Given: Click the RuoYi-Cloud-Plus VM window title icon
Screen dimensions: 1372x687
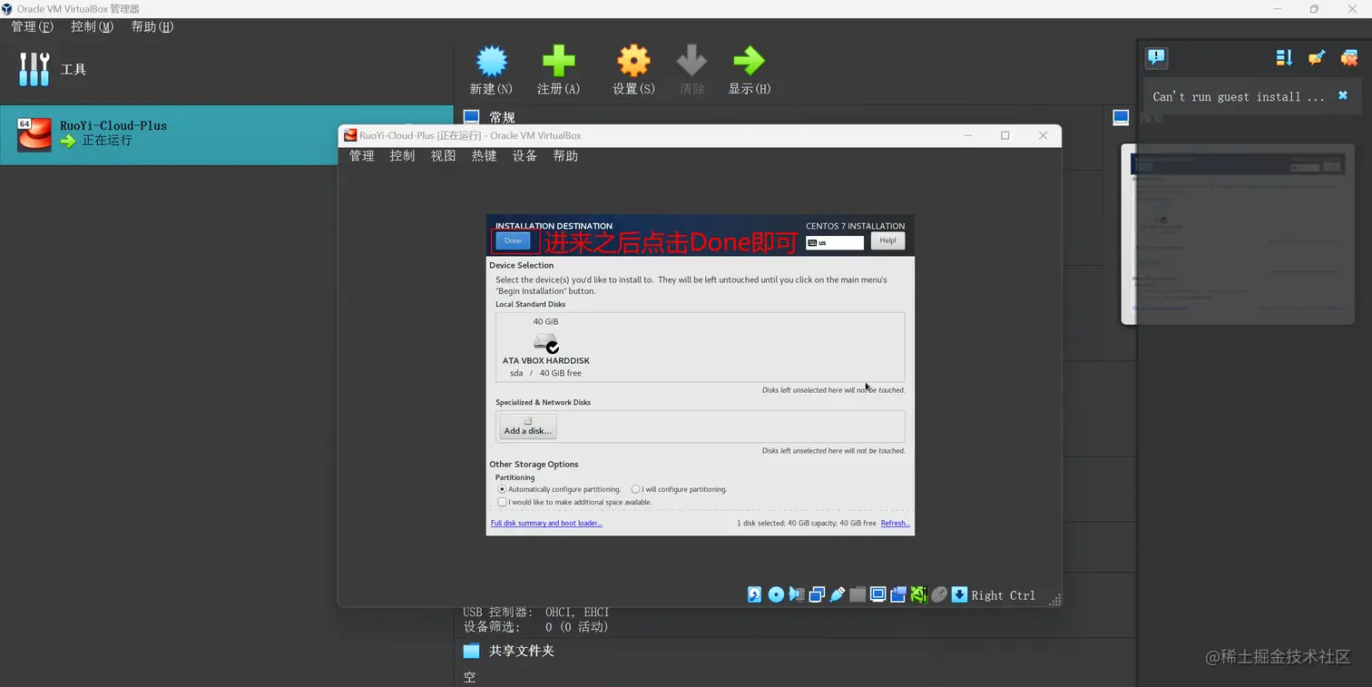Looking at the screenshot, I should click(x=349, y=135).
